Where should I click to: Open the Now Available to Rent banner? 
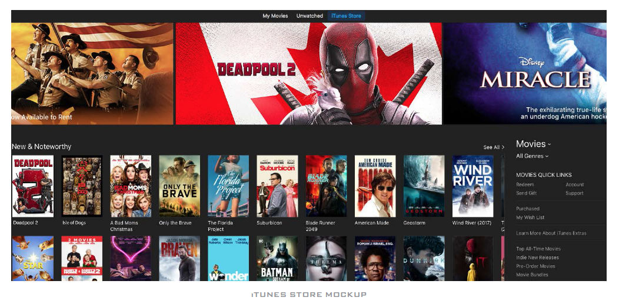92,74
